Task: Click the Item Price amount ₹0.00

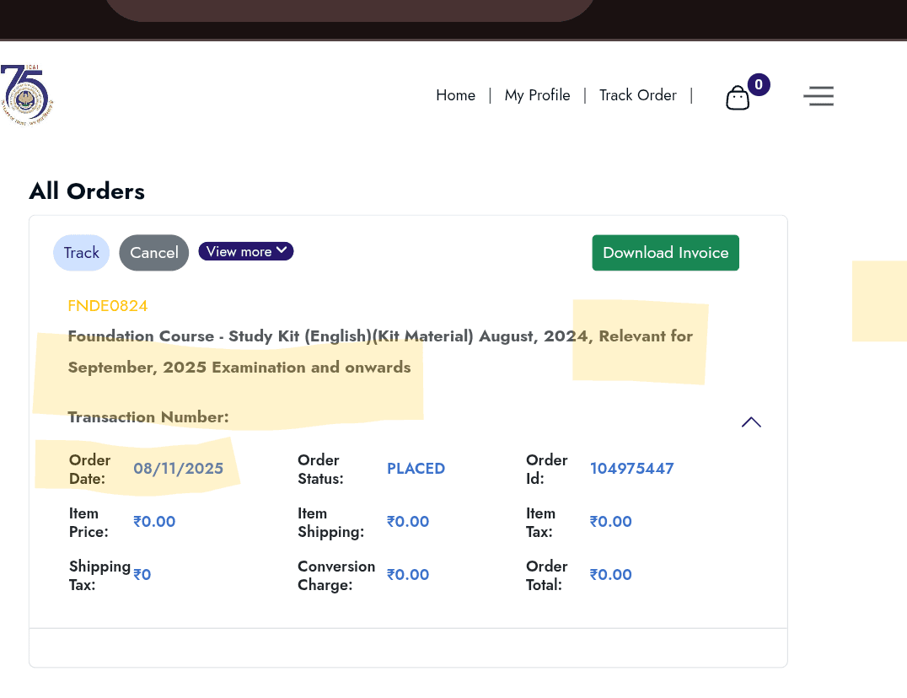Action: 154,522
